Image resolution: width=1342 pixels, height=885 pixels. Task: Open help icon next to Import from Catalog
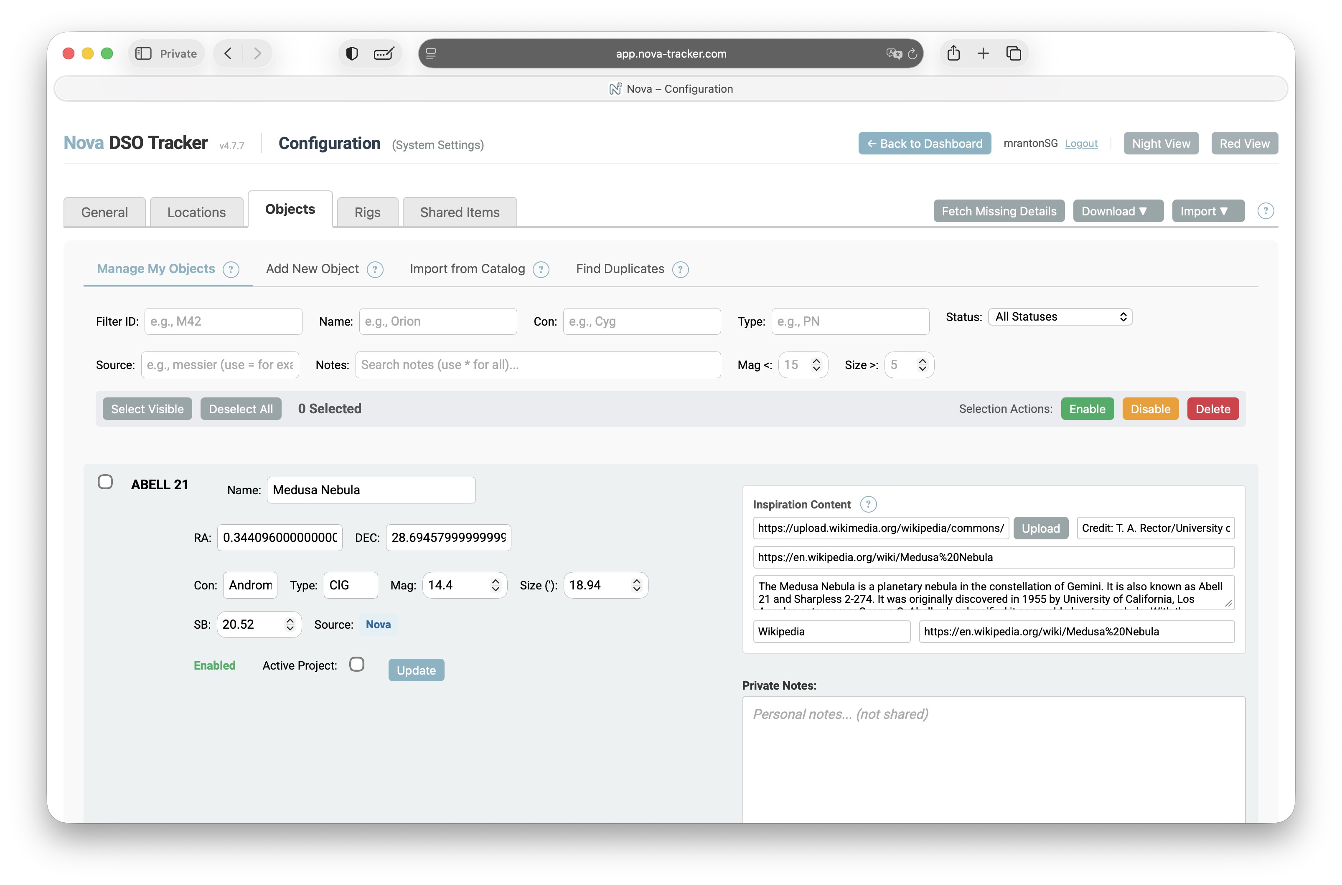[541, 269]
